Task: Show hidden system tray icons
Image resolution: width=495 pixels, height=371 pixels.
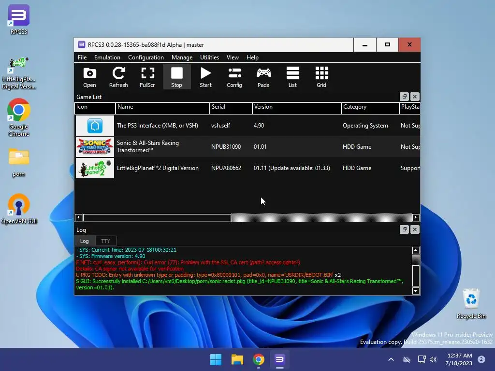Action: [x=391, y=359]
